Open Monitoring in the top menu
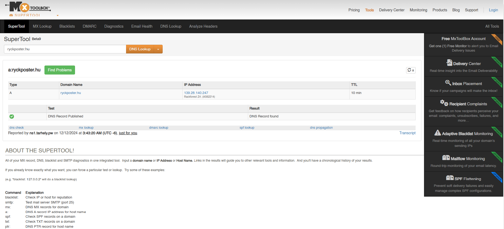 418,10
